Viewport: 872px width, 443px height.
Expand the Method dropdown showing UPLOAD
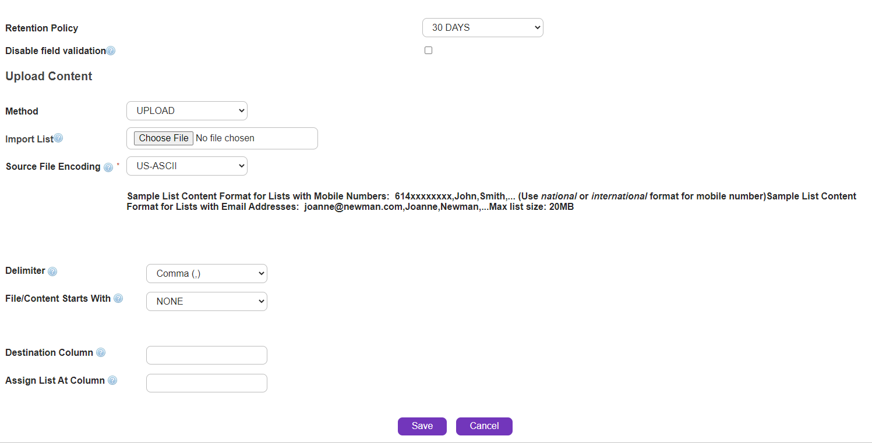click(x=186, y=111)
